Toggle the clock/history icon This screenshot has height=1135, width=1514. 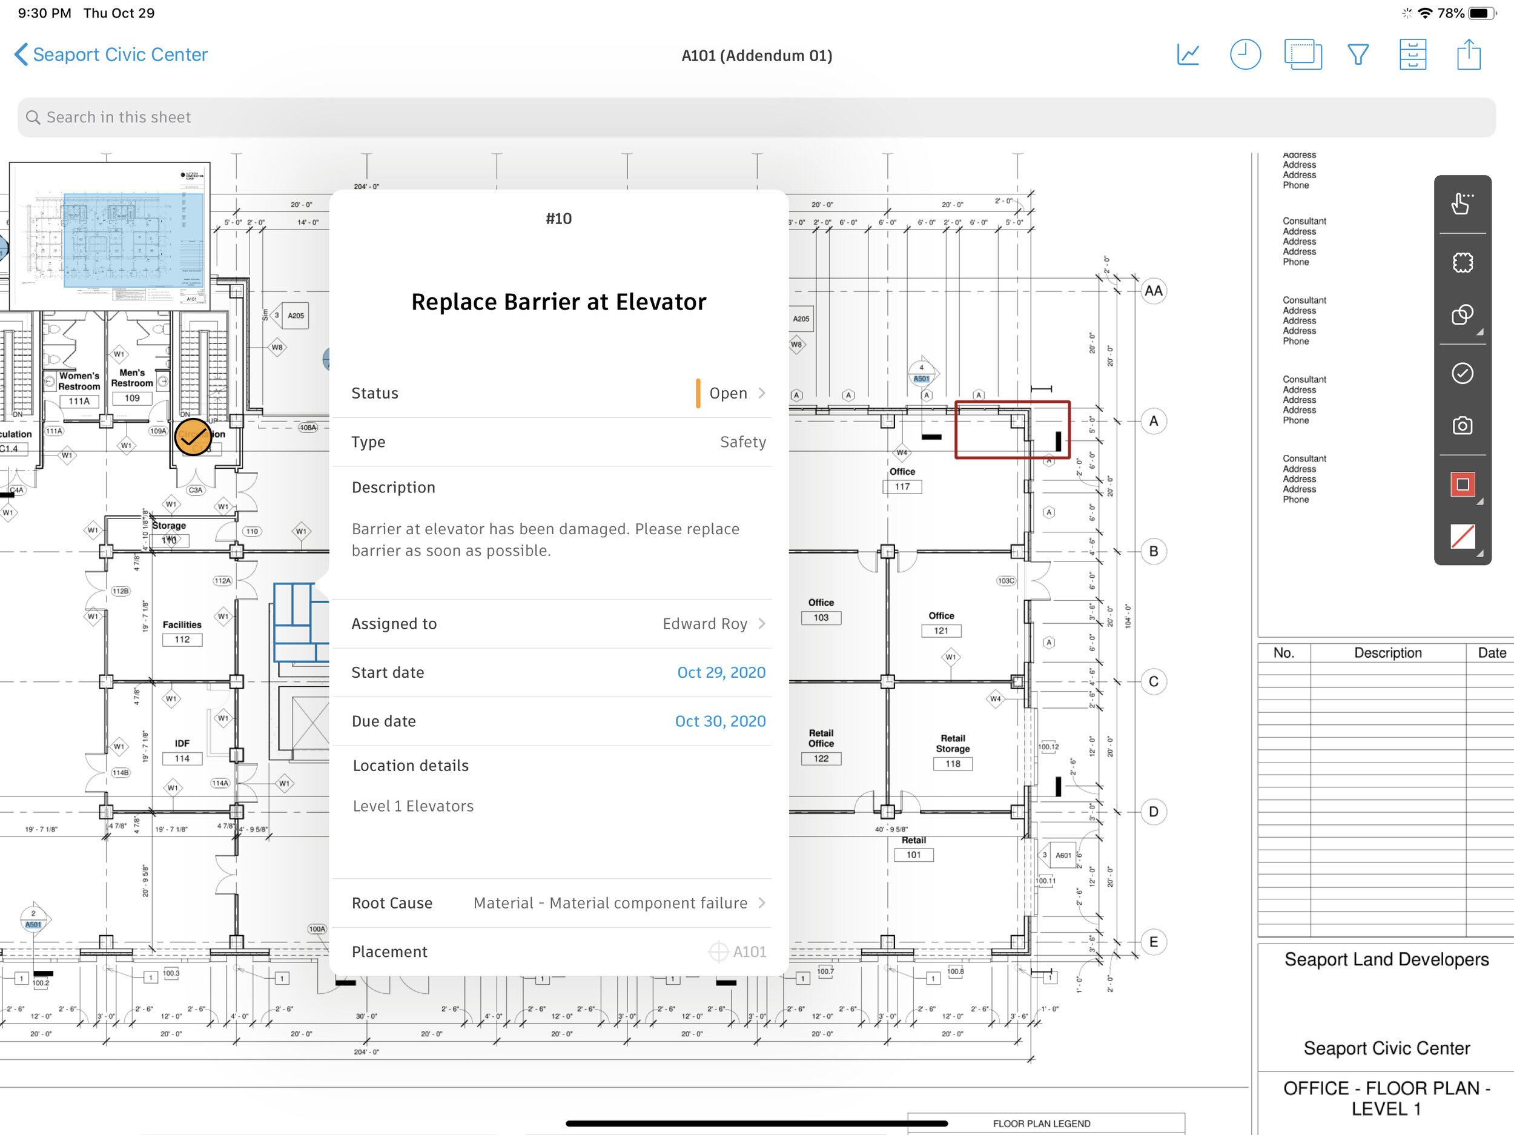(x=1246, y=55)
